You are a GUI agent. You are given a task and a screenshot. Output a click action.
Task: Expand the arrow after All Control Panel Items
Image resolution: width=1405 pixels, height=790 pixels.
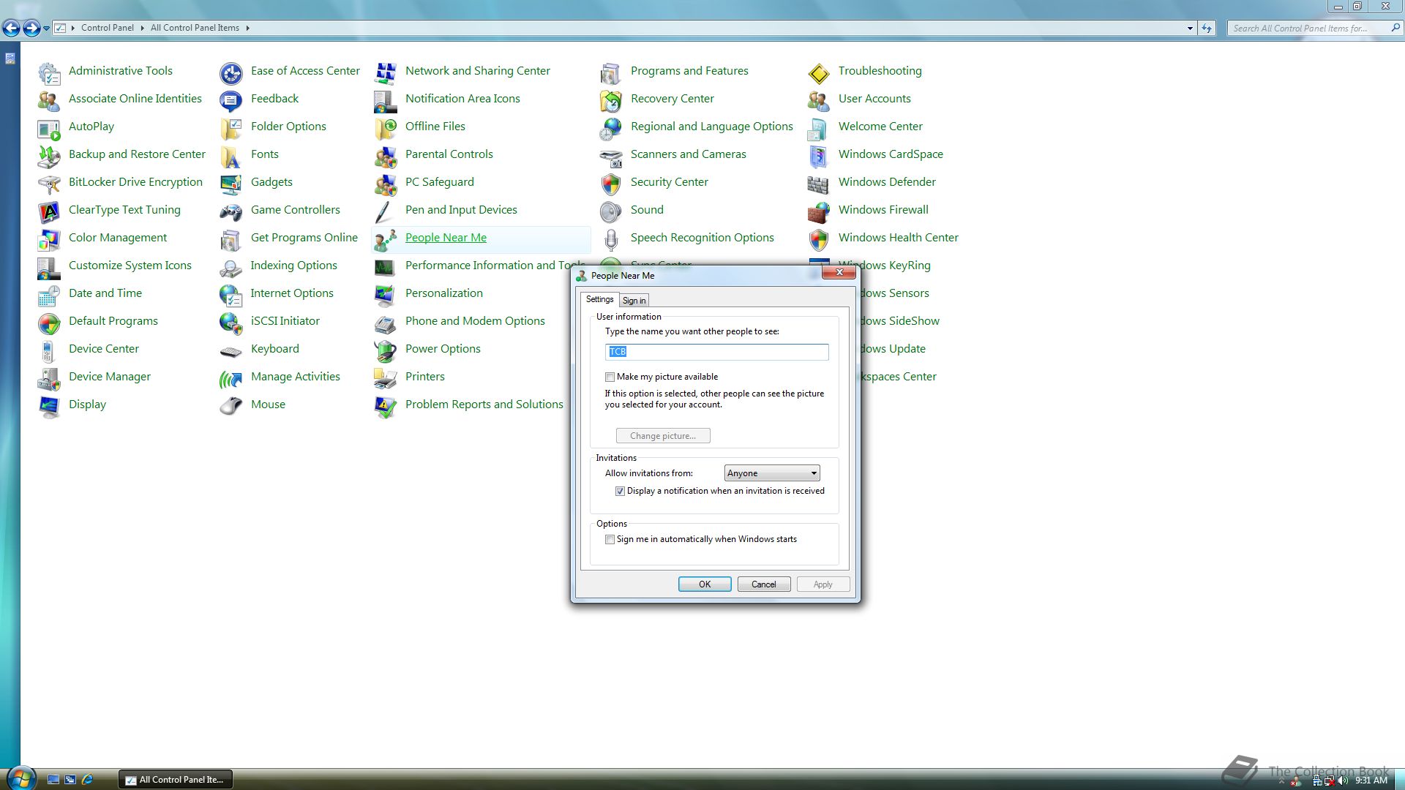pyautogui.click(x=248, y=28)
